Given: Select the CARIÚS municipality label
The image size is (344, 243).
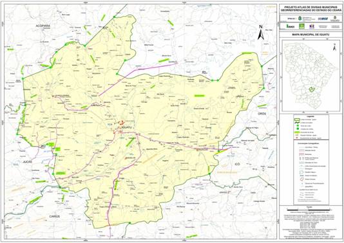Looking at the screenshot, I should click(54, 216).
